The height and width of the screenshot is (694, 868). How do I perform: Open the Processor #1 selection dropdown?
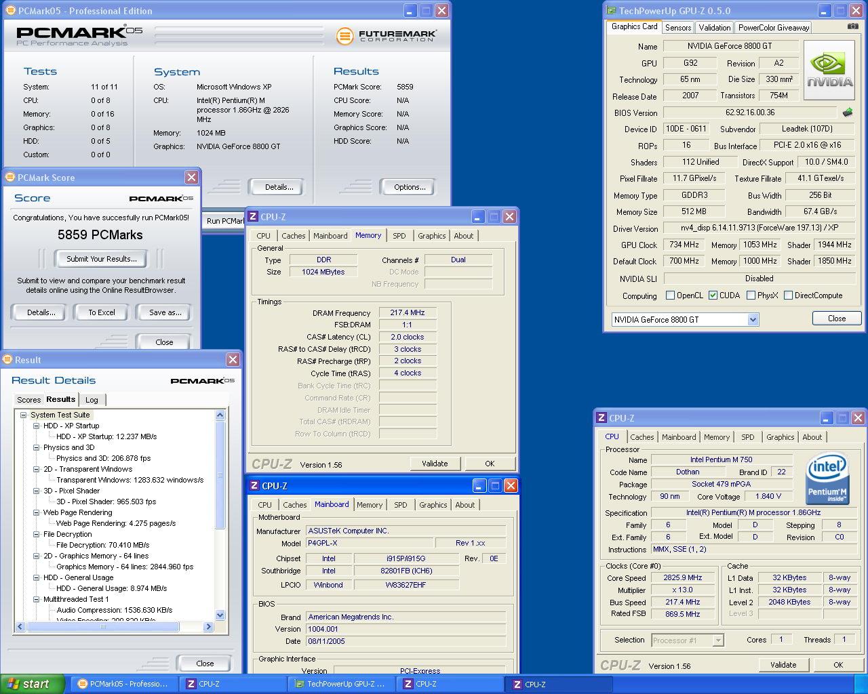[x=718, y=640]
